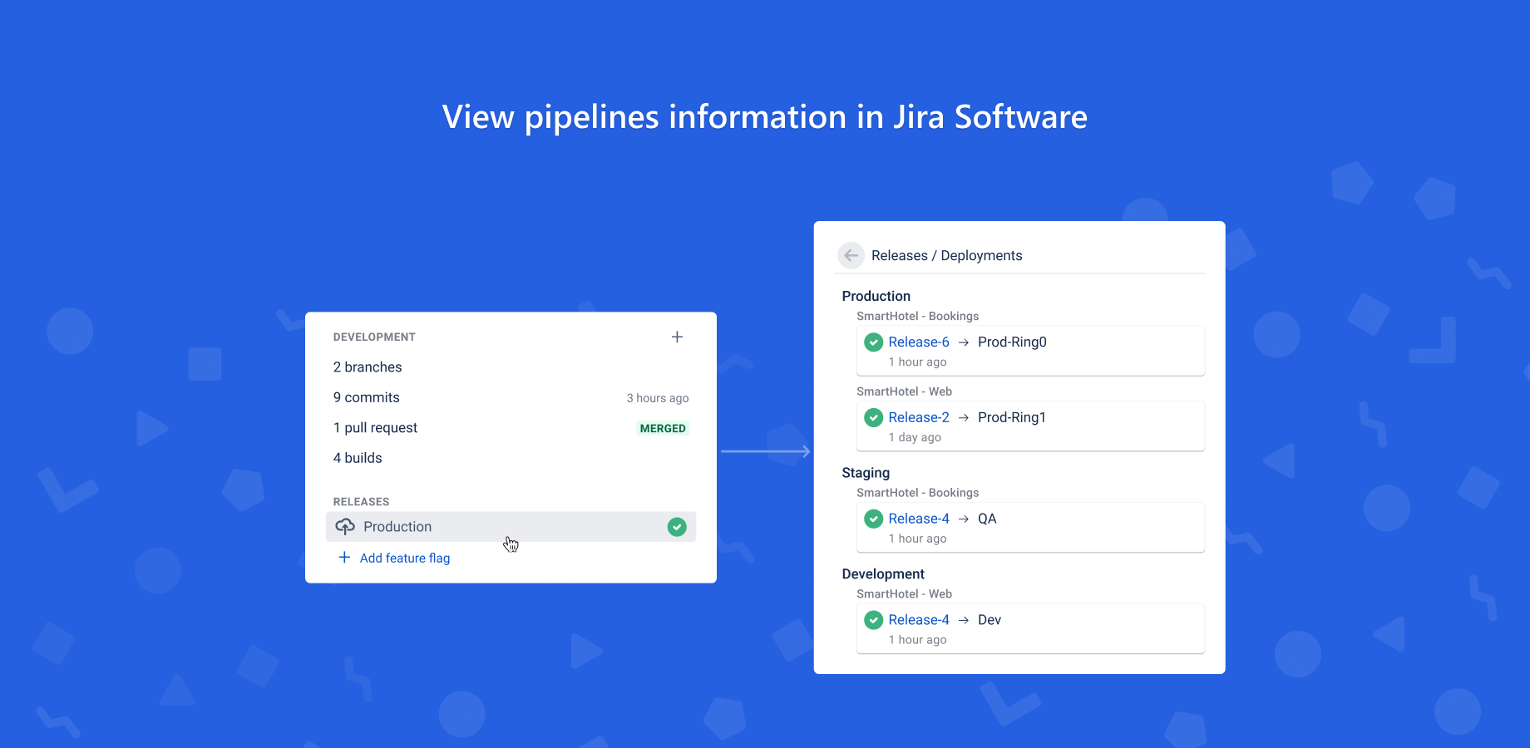
Task: Open the 2 branches entry
Action: point(368,367)
